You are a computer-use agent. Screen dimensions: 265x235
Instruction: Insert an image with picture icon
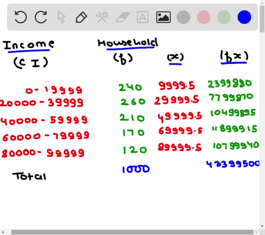163,17
